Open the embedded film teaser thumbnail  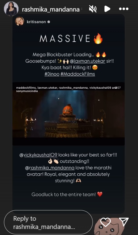69,114
